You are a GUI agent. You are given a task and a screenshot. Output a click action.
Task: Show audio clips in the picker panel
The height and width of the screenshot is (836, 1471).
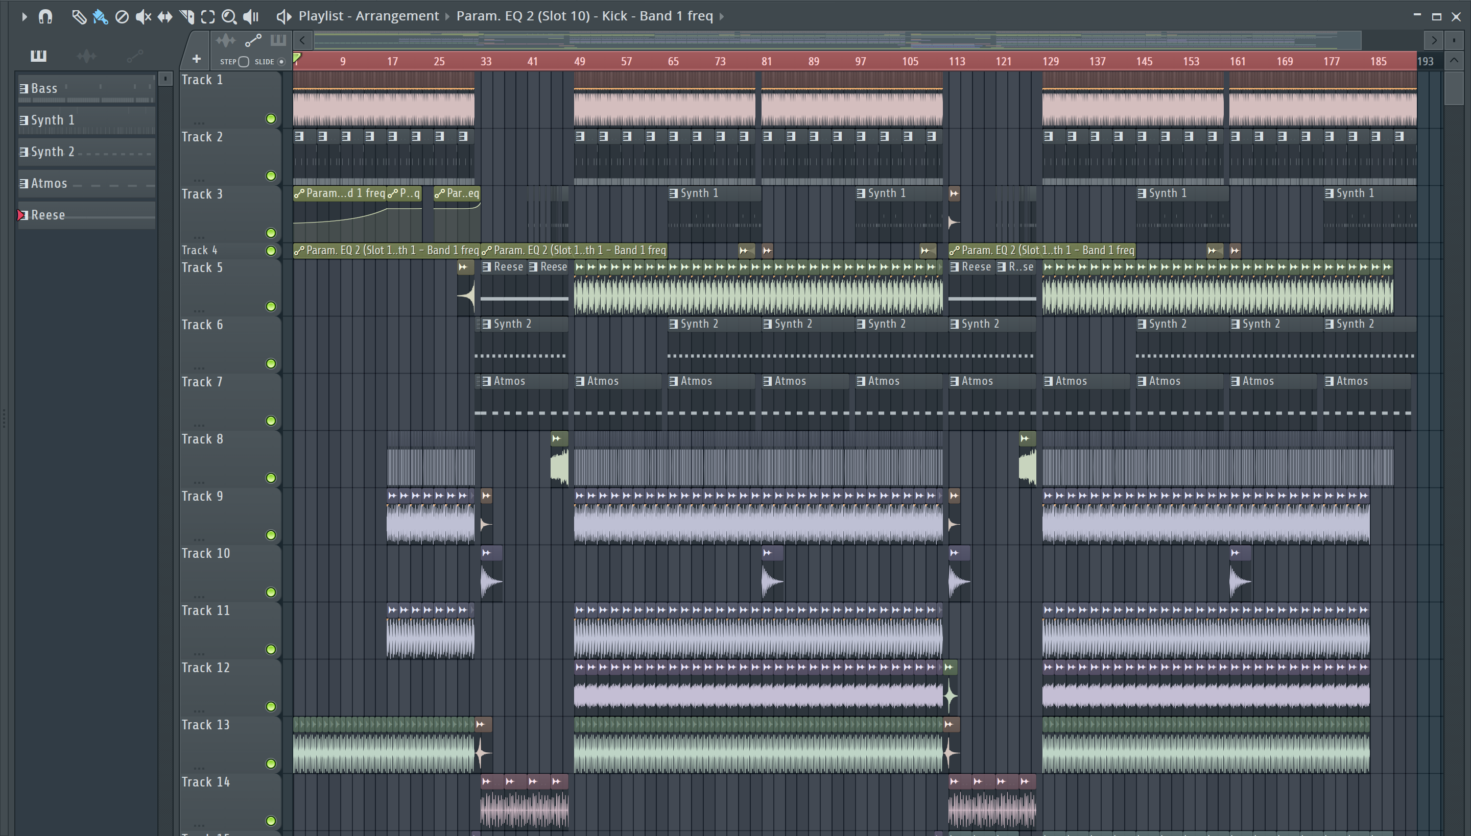coord(86,56)
